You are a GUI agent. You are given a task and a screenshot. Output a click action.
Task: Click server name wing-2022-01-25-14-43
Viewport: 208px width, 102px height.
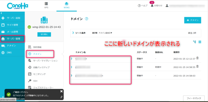pos(46,27)
